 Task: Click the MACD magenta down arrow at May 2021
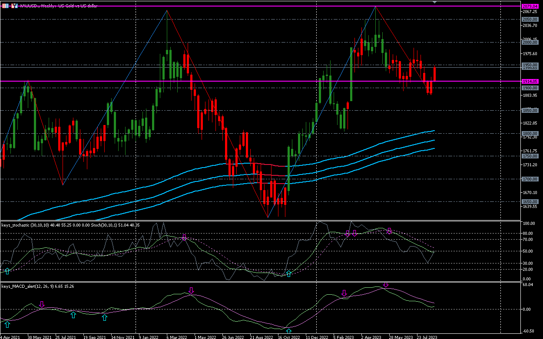point(42,304)
